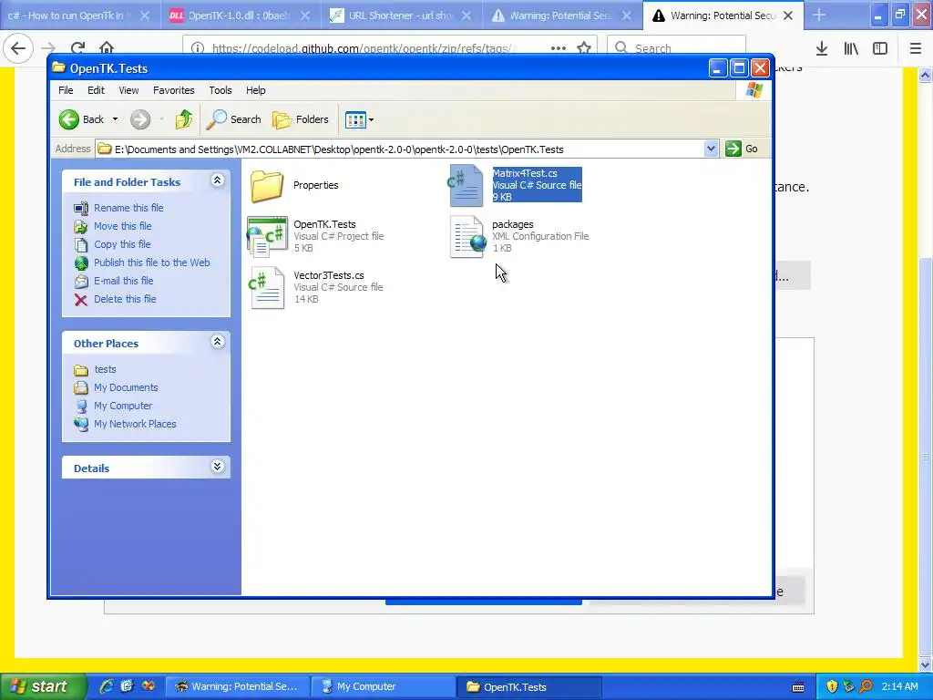Expand the Details panel
933x700 pixels.
click(217, 467)
